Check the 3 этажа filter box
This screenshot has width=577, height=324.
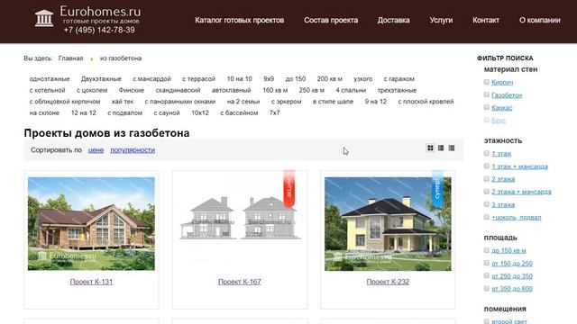coord(487,204)
